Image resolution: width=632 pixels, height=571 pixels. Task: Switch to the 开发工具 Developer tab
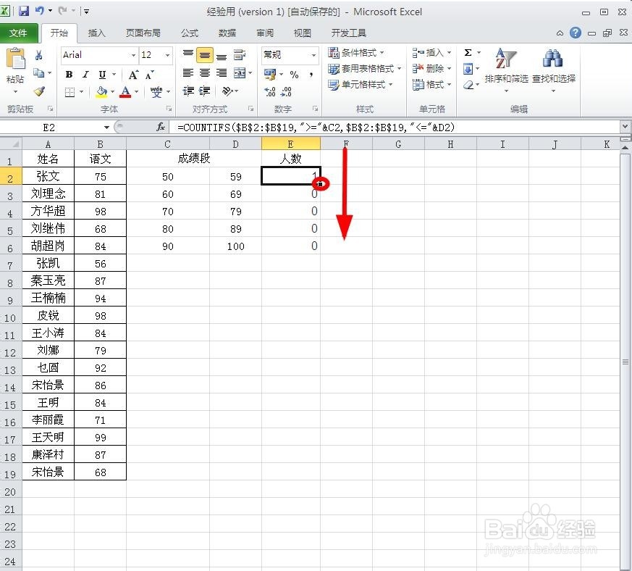[349, 33]
